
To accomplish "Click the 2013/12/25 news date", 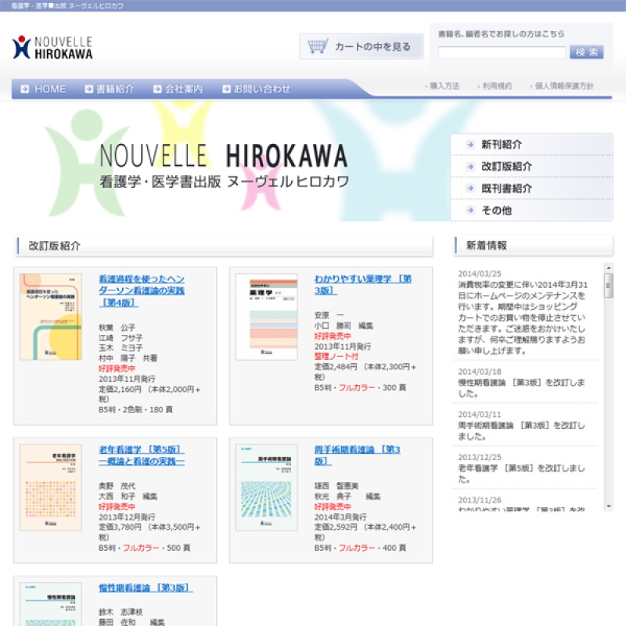I will point(480,457).
